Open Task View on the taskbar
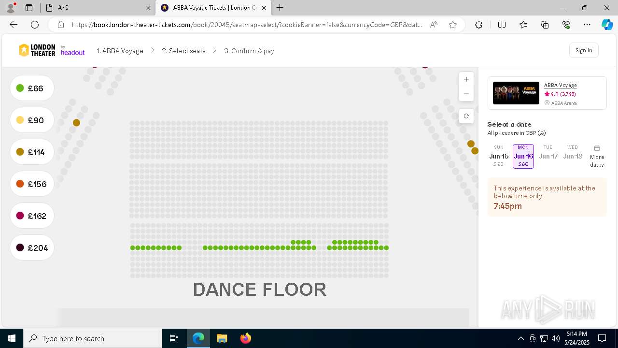The width and height of the screenshot is (618, 348). point(174,338)
